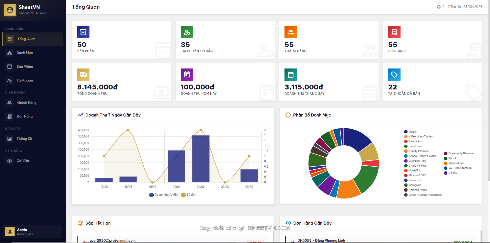Image resolution: width=490 pixels, height=243 pixels.
Task: Click the red Đơn Hàng card icon
Action: click(x=394, y=32)
